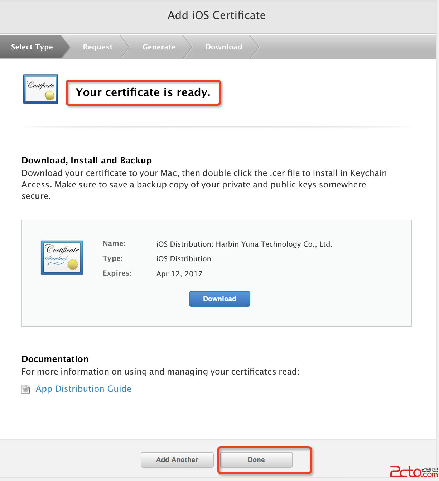Click the 'Download, Install and Backup' heading
The height and width of the screenshot is (481, 439).
(x=87, y=160)
